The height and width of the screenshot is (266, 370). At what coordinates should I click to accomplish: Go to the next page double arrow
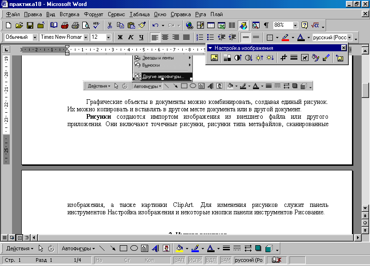pyautogui.click(x=365, y=230)
